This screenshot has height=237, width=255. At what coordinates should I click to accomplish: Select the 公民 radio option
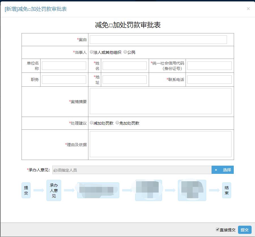click(x=125, y=52)
